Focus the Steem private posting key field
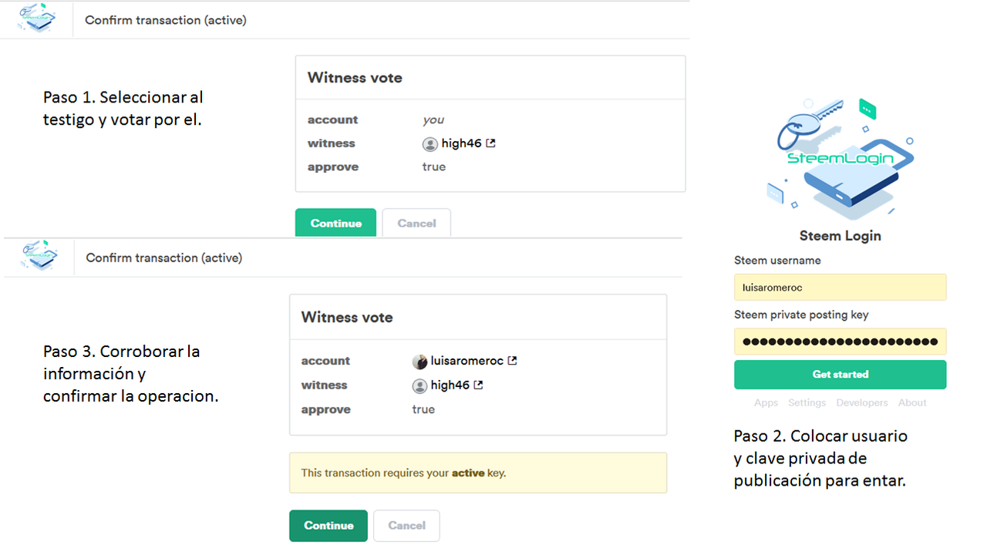The width and height of the screenshot is (987, 552). (x=840, y=342)
